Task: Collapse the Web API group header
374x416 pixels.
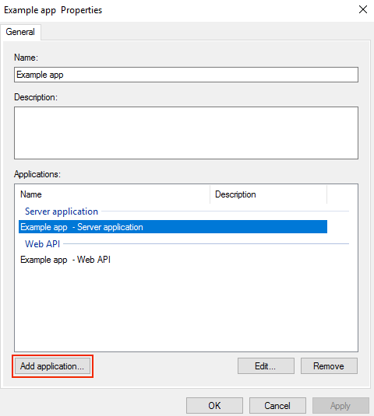Action: [x=43, y=244]
